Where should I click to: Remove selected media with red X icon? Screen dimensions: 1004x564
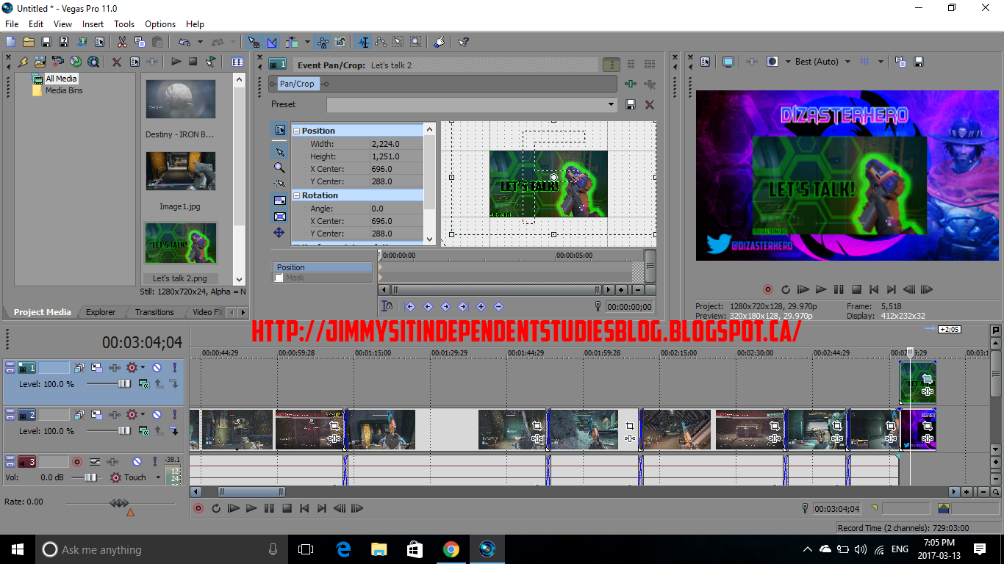pyautogui.click(x=117, y=62)
